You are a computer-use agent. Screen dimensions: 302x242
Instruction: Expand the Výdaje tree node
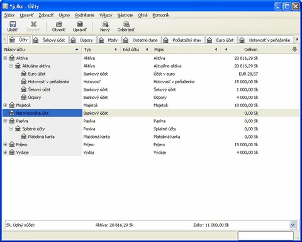pos(5,153)
